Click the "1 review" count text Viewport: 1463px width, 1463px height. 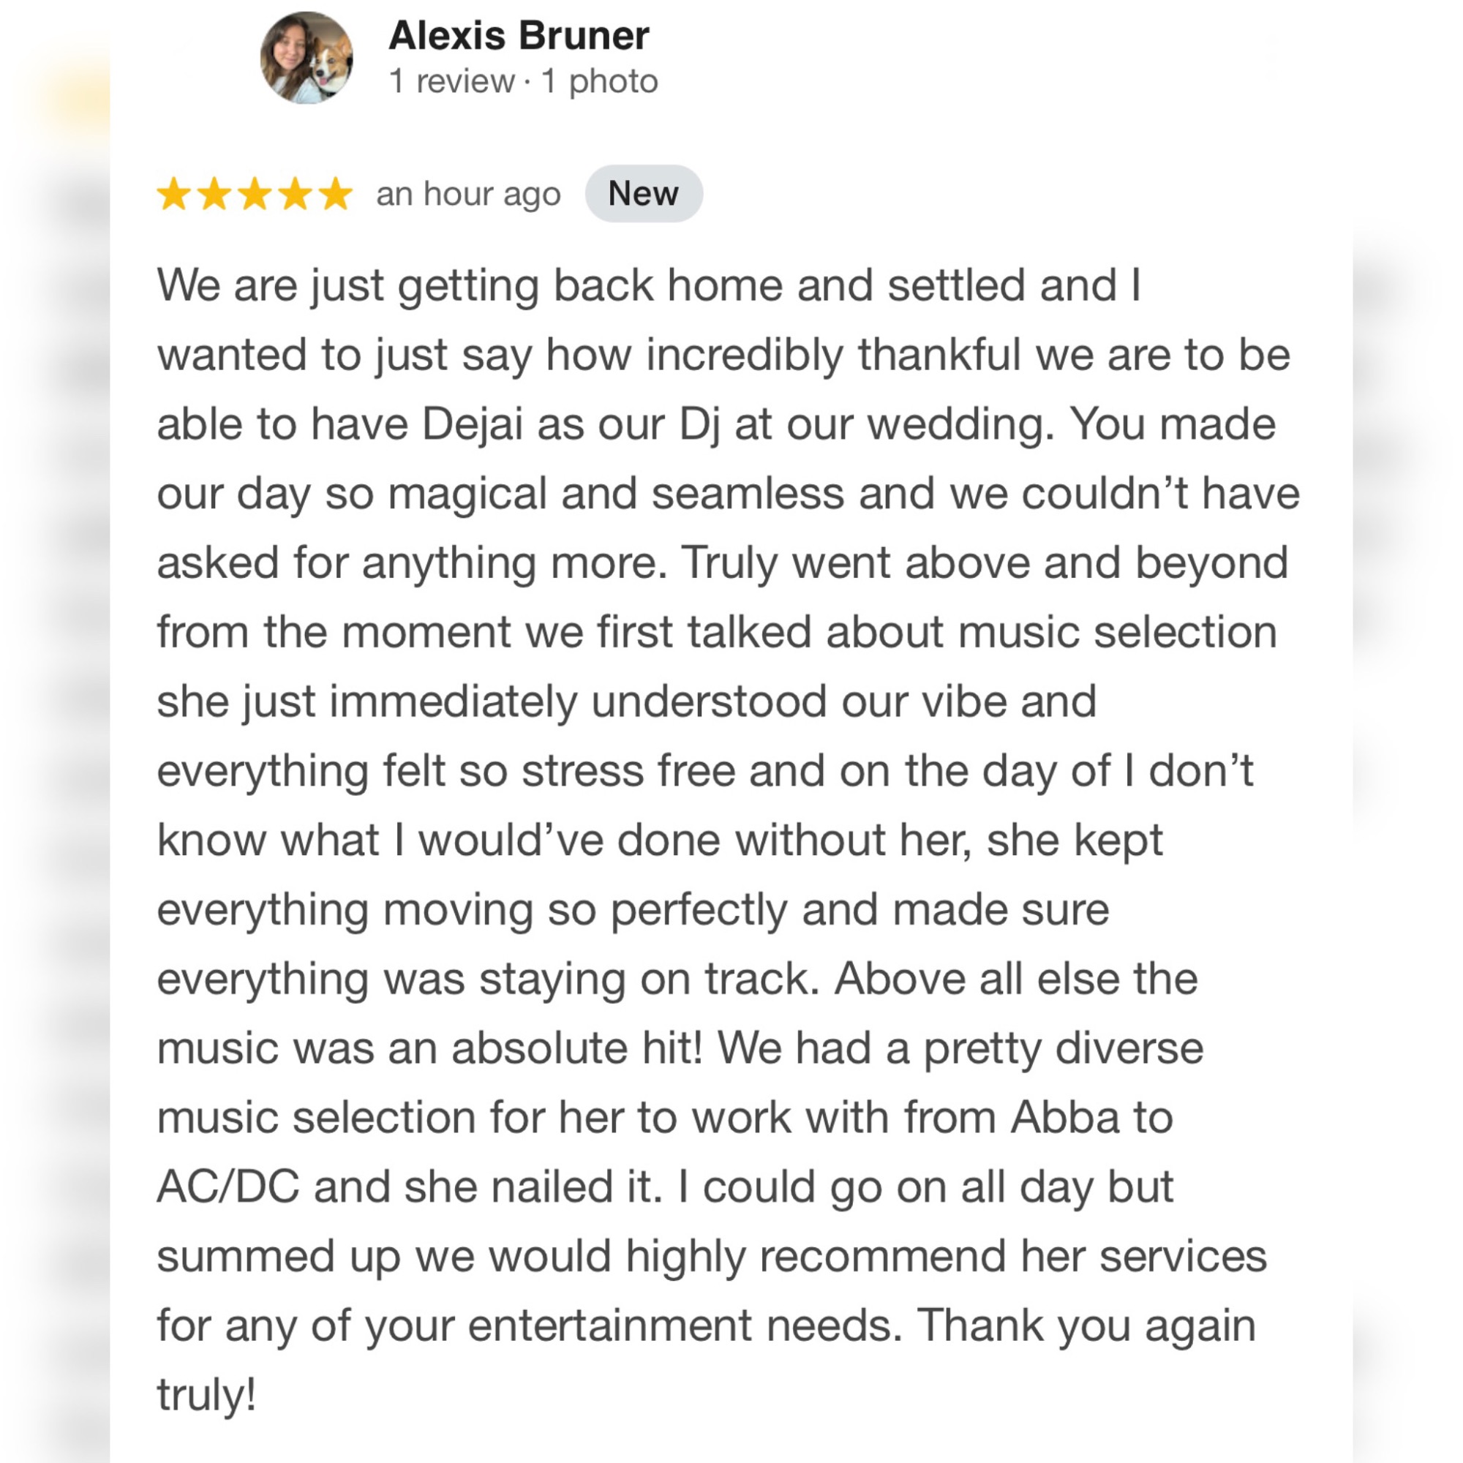point(451,81)
